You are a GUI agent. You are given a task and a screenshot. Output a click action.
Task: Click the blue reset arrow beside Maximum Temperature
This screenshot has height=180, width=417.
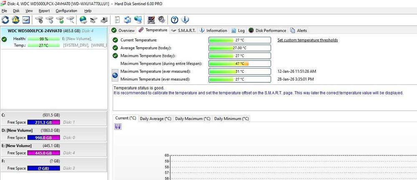click(115, 75)
